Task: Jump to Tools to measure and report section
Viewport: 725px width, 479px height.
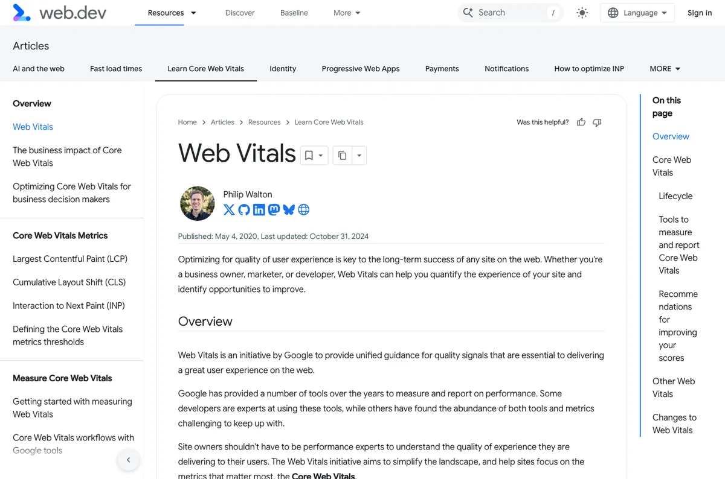Action: (679, 245)
